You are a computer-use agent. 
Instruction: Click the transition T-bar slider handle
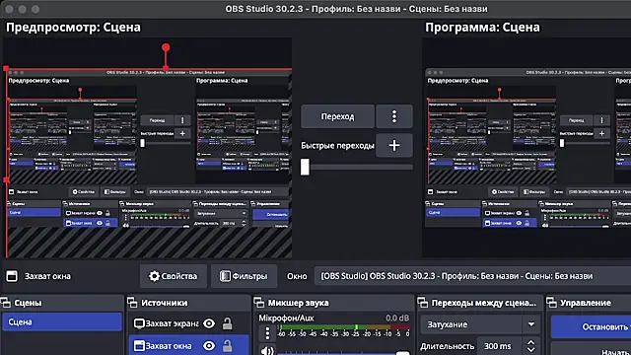pyautogui.click(x=305, y=167)
